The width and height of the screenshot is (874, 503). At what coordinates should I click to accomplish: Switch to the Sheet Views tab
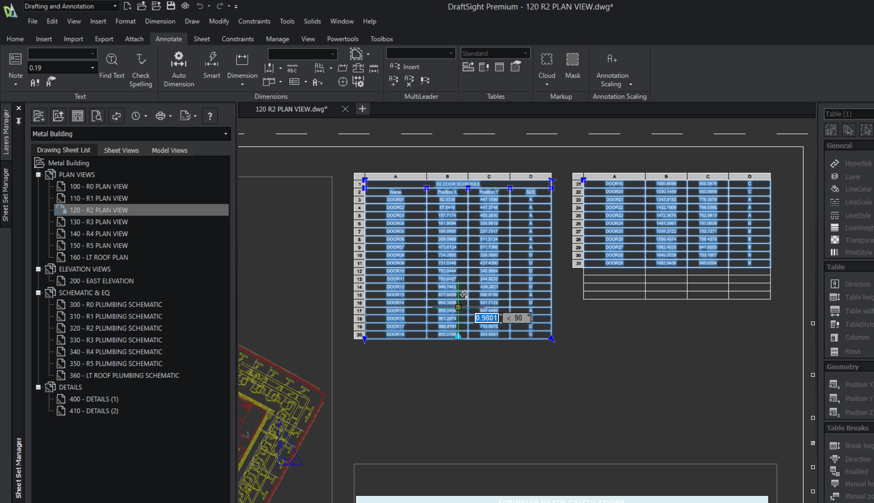tap(121, 150)
